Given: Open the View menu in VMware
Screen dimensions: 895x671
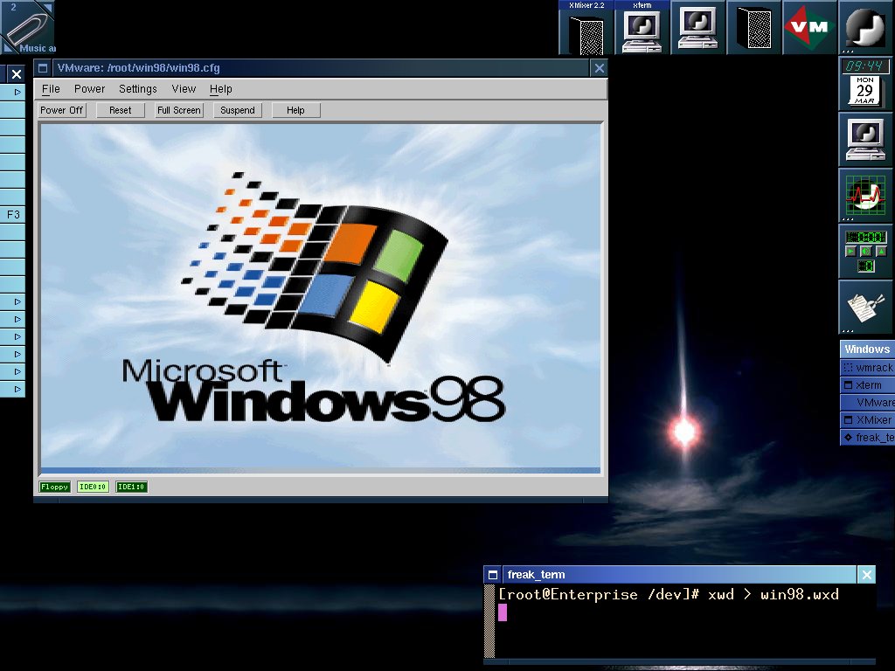Looking at the screenshot, I should coord(184,89).
